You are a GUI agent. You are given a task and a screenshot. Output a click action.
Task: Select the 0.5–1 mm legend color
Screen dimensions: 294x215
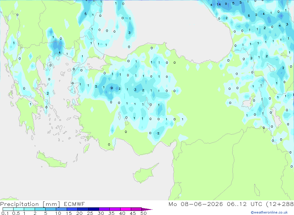coord(19,209)
